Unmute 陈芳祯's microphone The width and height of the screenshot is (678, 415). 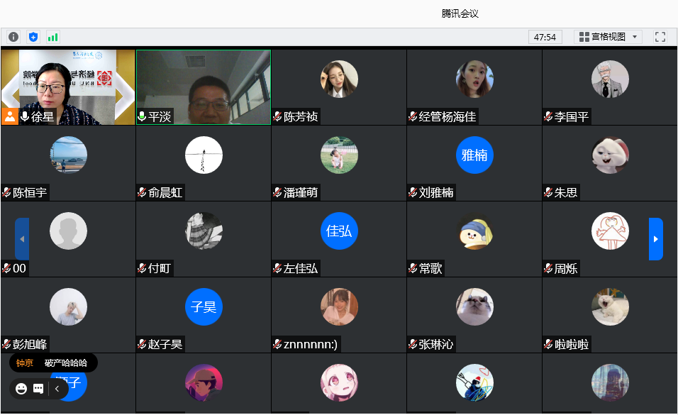coord(277,116)
